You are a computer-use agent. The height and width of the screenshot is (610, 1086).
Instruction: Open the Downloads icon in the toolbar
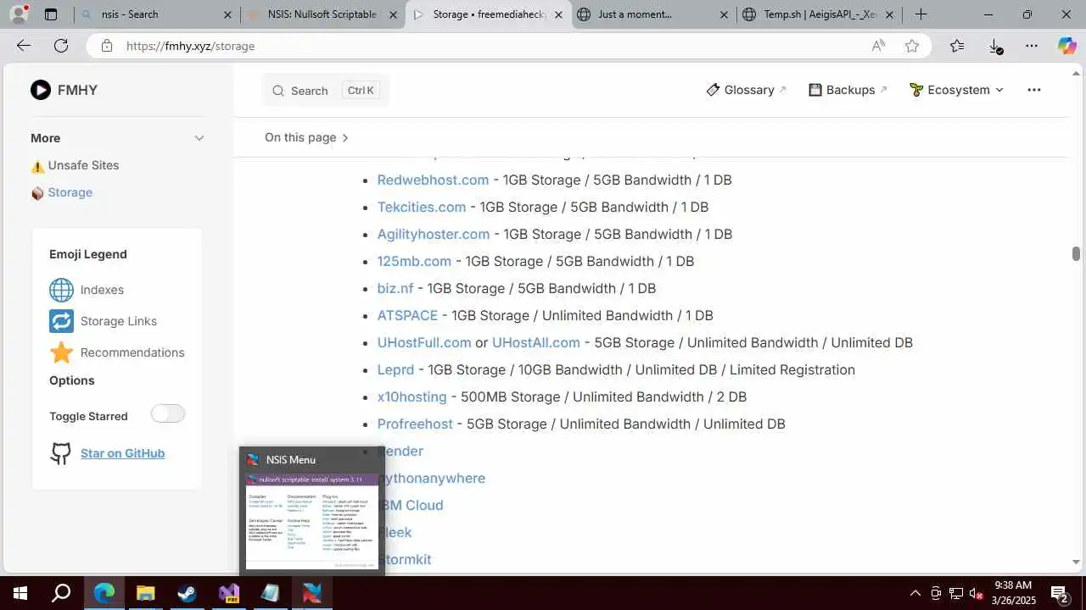[x=995, y=47]
